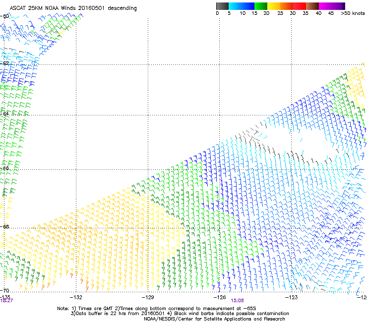Click the latitude label '-62'
The width and height of the screenshot is (367, 322).
pos(4,63)
